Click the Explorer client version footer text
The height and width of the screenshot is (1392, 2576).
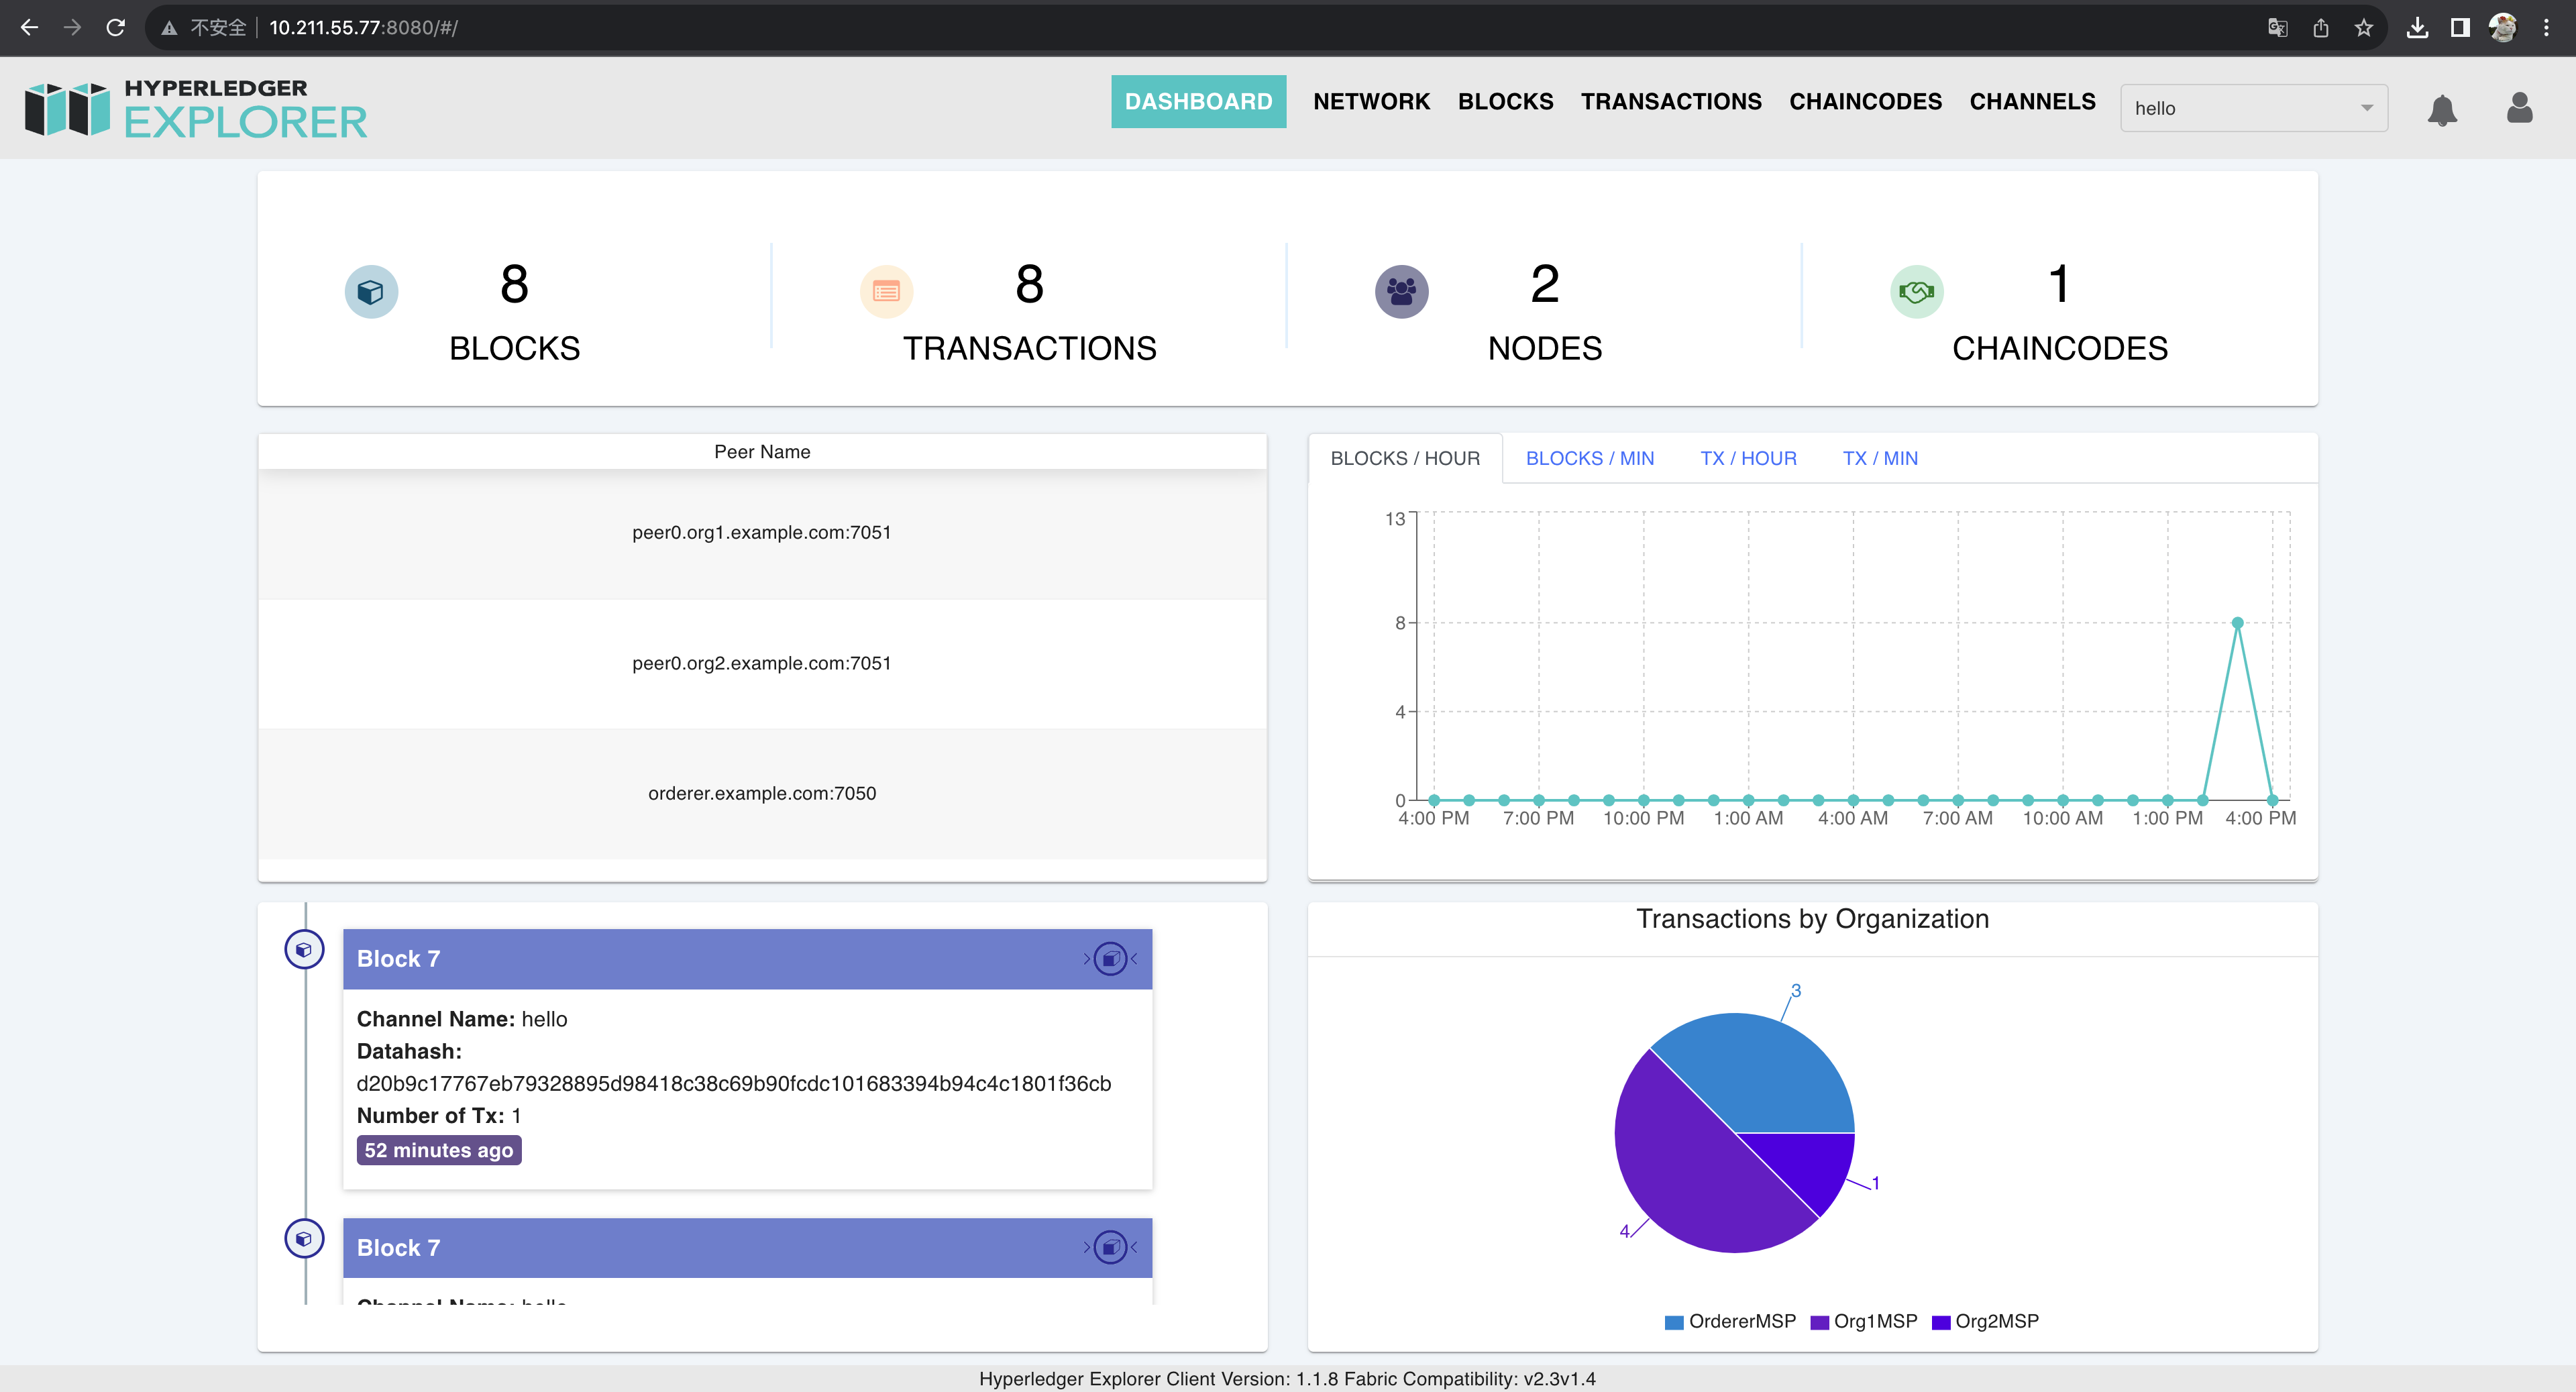tap(1286, 1379)
